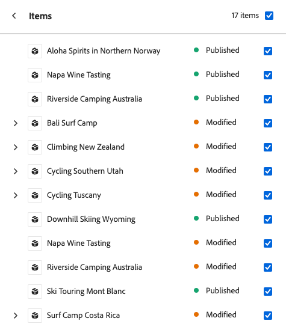Go back using the left chevron arrow
Image resolution: width=286 pixels, height=330 pixels.
[x=14, y=16]
